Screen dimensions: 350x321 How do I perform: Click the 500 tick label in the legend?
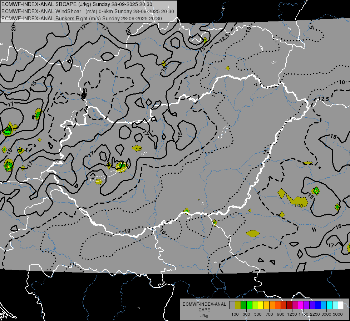[258, 314]
